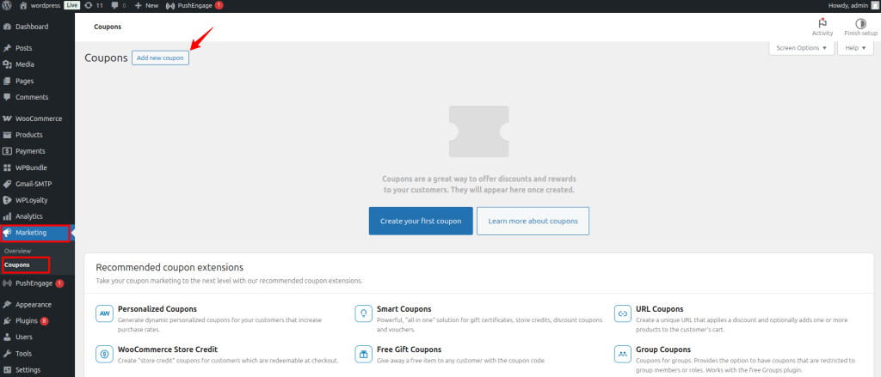Image resolution: width=881 pixels, height=377 pixels.
Task: Click the Users person icon
Action: (x=7, y=337)
